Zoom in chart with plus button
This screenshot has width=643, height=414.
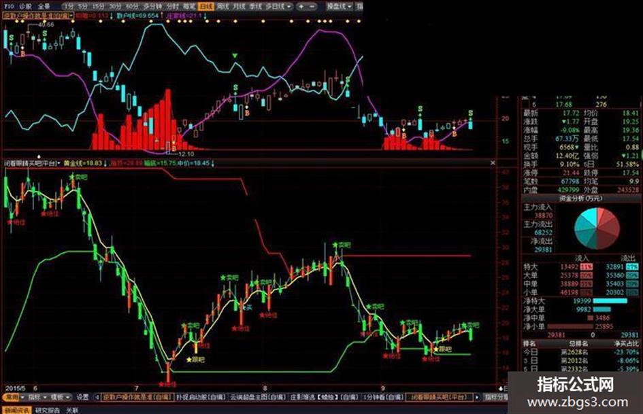coord(301,7)
